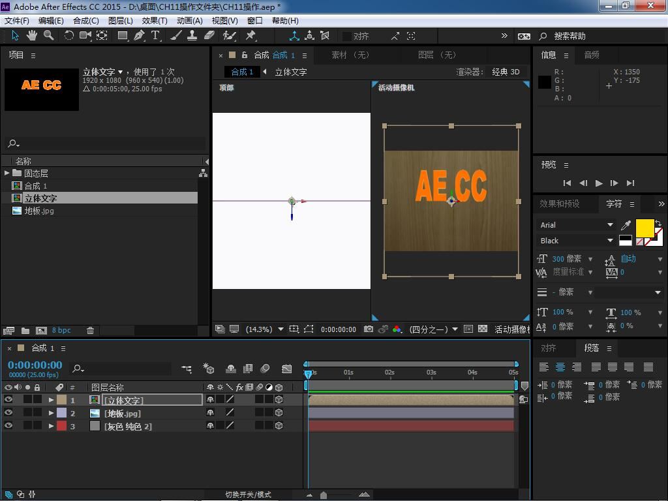Select the Brush tool

click(x=175, y=36)
